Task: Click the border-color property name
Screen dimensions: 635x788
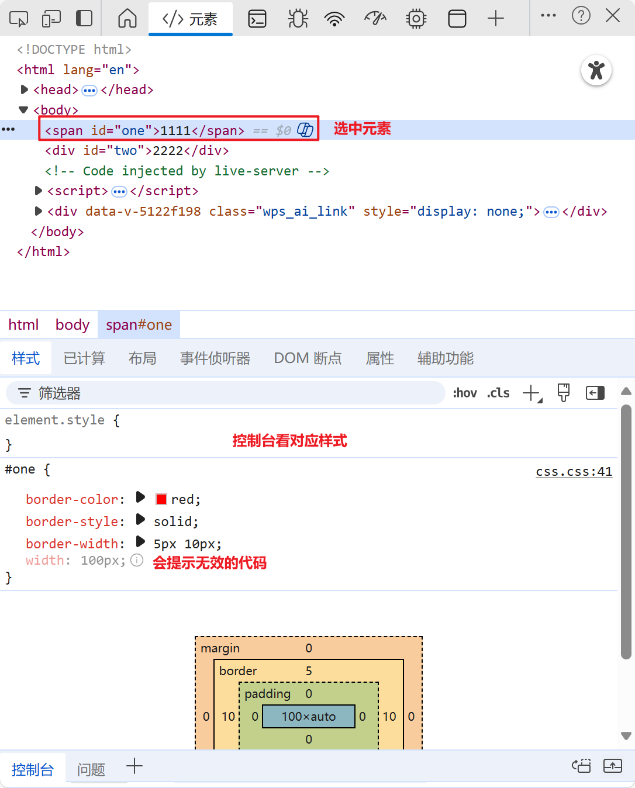Action: click(73, 499)
